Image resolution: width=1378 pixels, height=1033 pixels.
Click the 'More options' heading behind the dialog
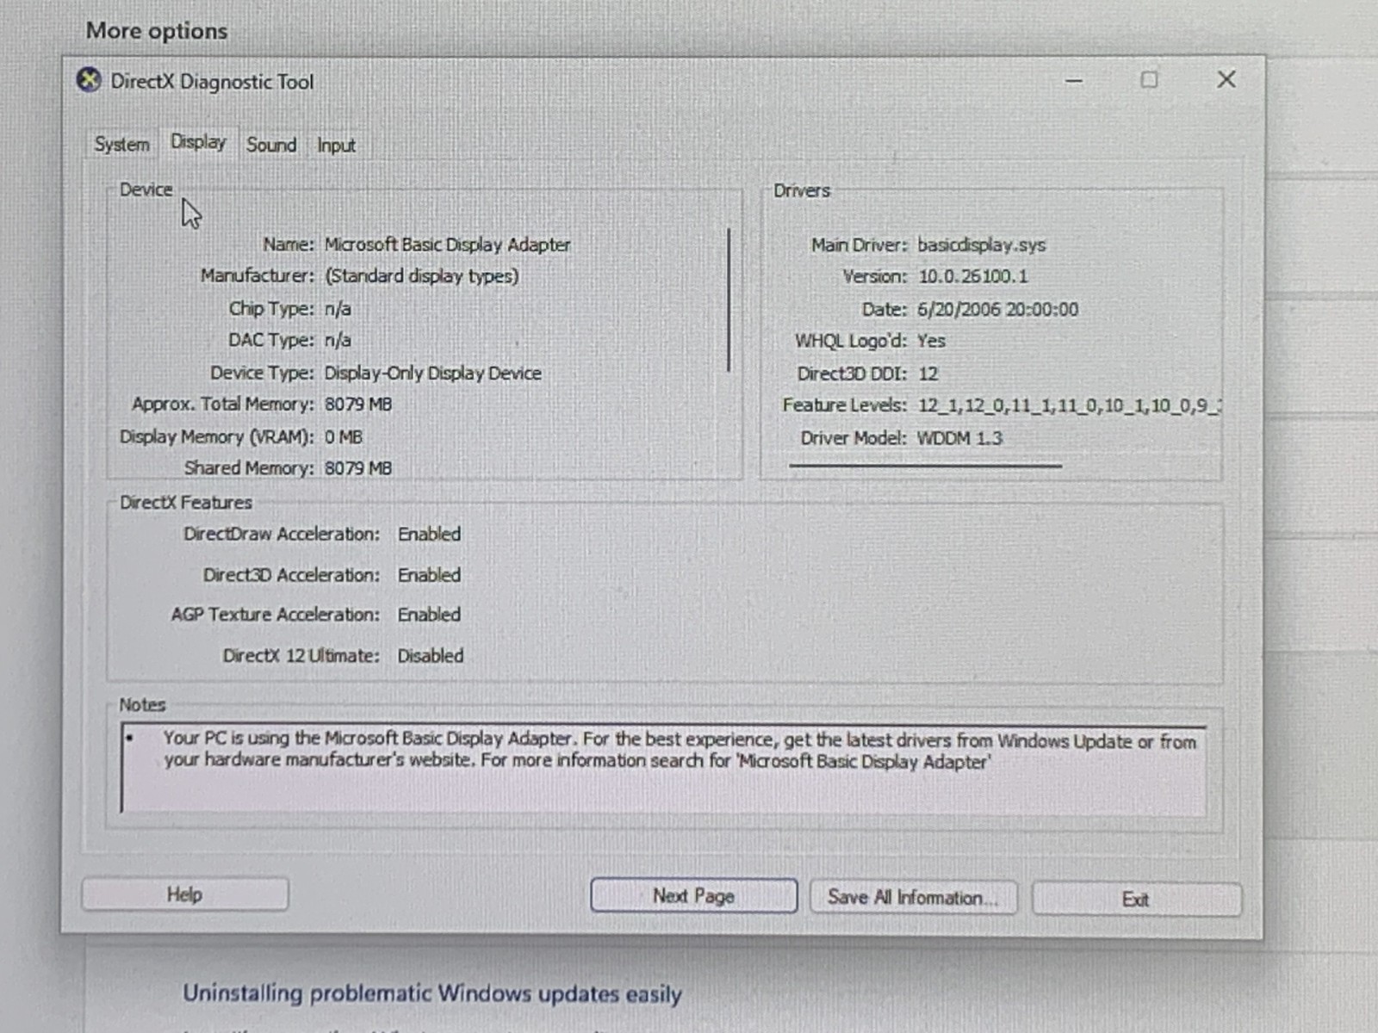[157, 31]
